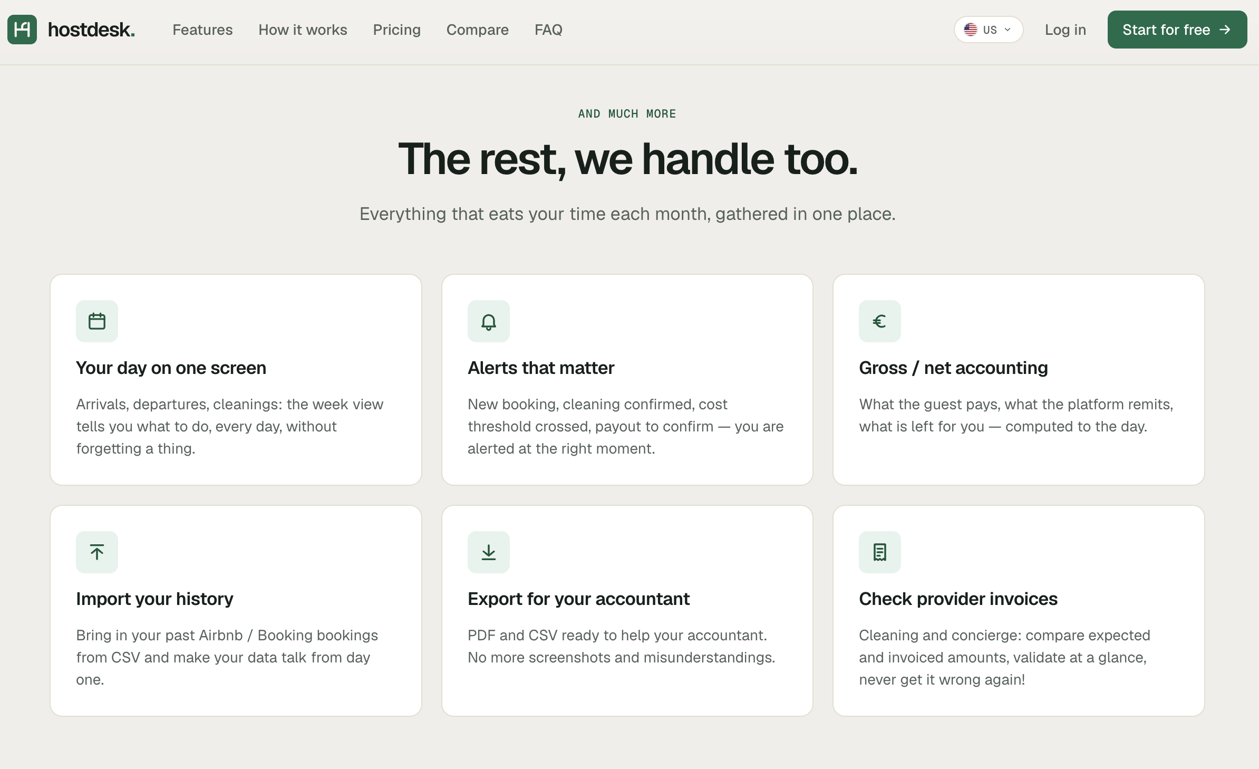Click the Log in link
Image resolution: width=1259 pixels, height=769 pixels.
1066,30
